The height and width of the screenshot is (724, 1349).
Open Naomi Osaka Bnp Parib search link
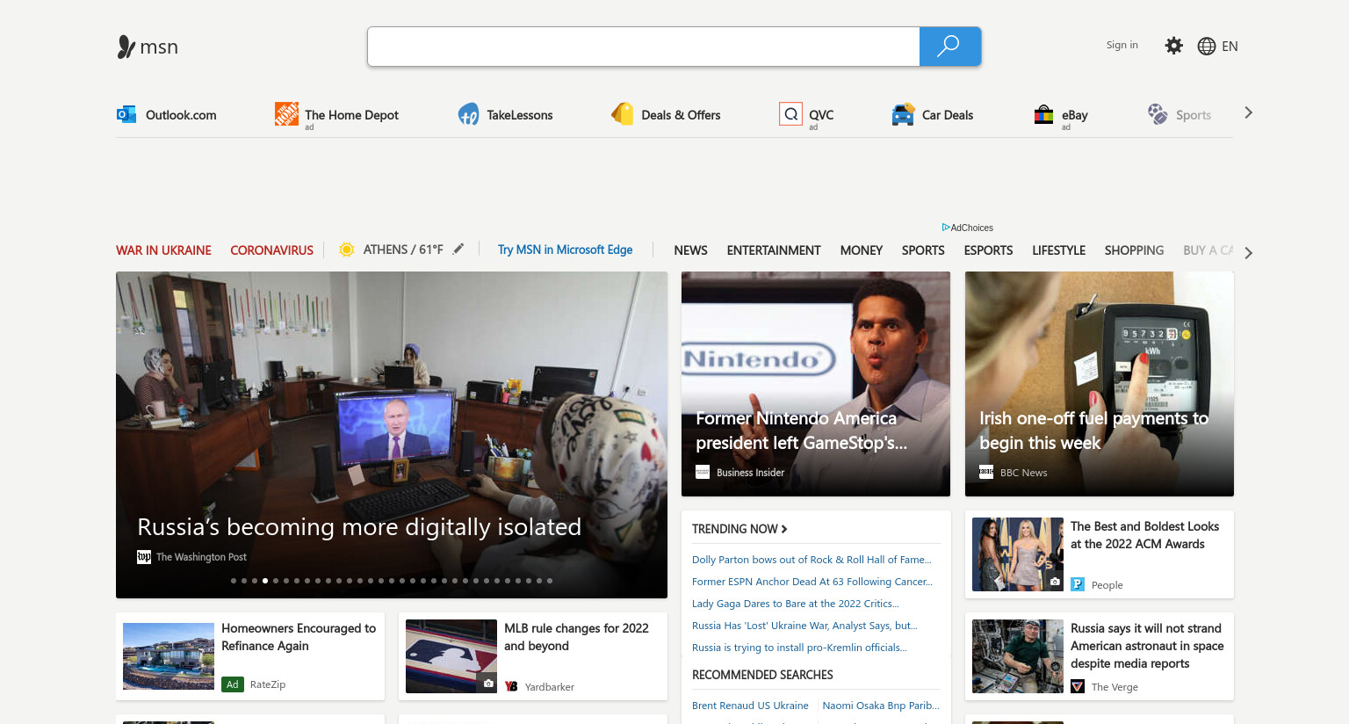click(x=881, y=706)
